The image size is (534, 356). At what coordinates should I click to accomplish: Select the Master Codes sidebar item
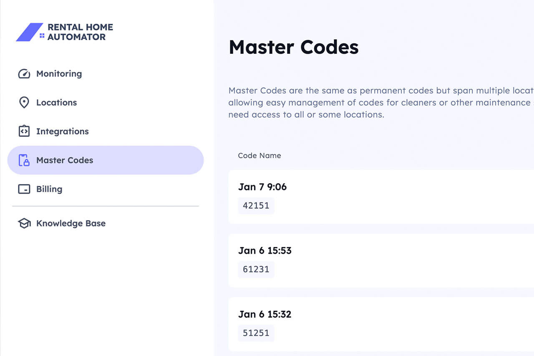[x=65, y=160]
